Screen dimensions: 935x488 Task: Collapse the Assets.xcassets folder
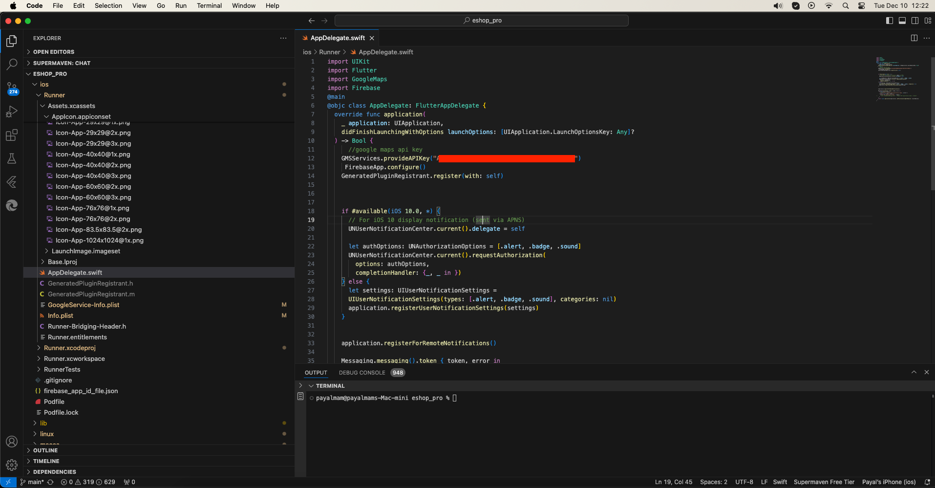(159, 106)
